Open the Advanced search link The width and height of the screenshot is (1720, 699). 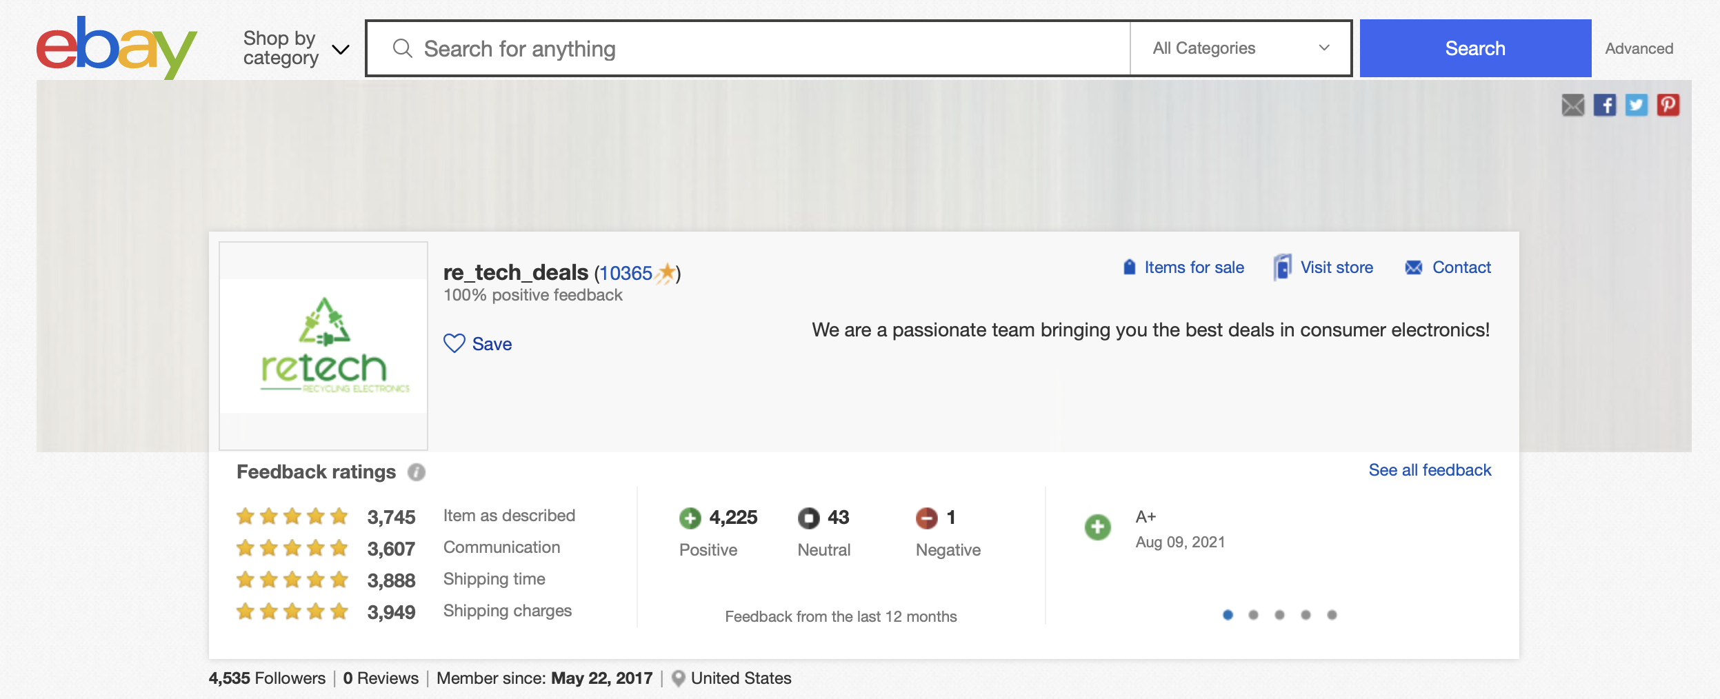tap(1639, 48)
